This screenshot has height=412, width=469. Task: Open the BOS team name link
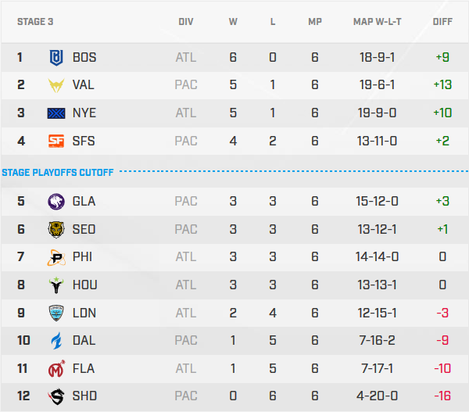click(x=84, y=57)
